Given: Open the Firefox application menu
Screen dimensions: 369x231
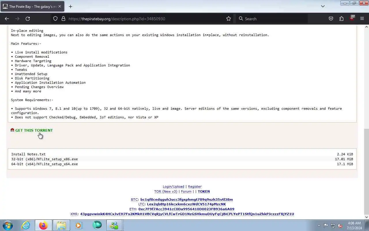Looking at the screenshot, I should [x=362, y=19].
